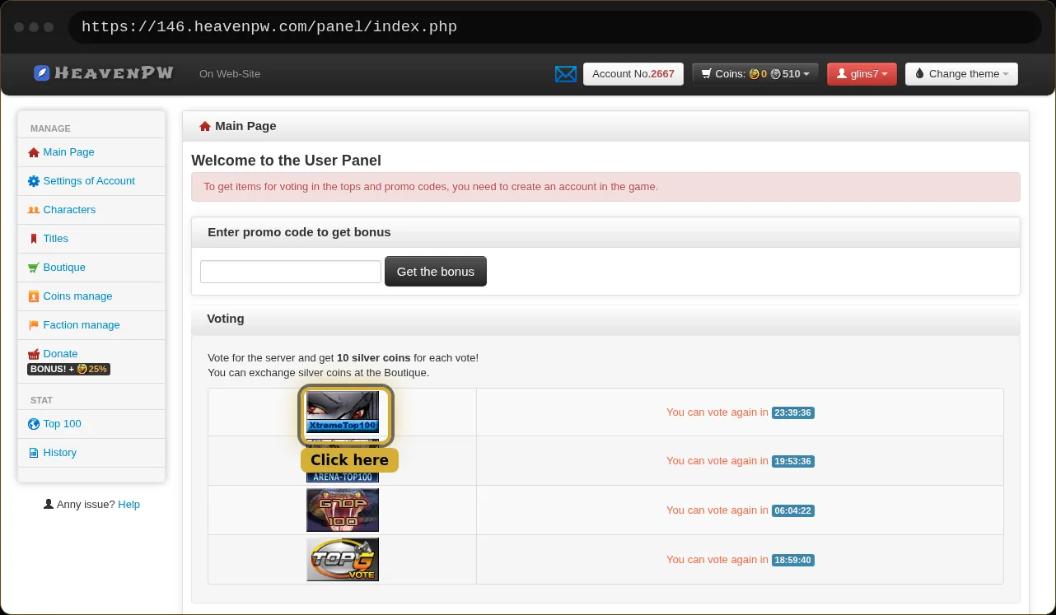This screenshot has height=615, width=1056.
Task: Click the HeavenPW logo
Action: pyautogui.click(x=104, y=73)
